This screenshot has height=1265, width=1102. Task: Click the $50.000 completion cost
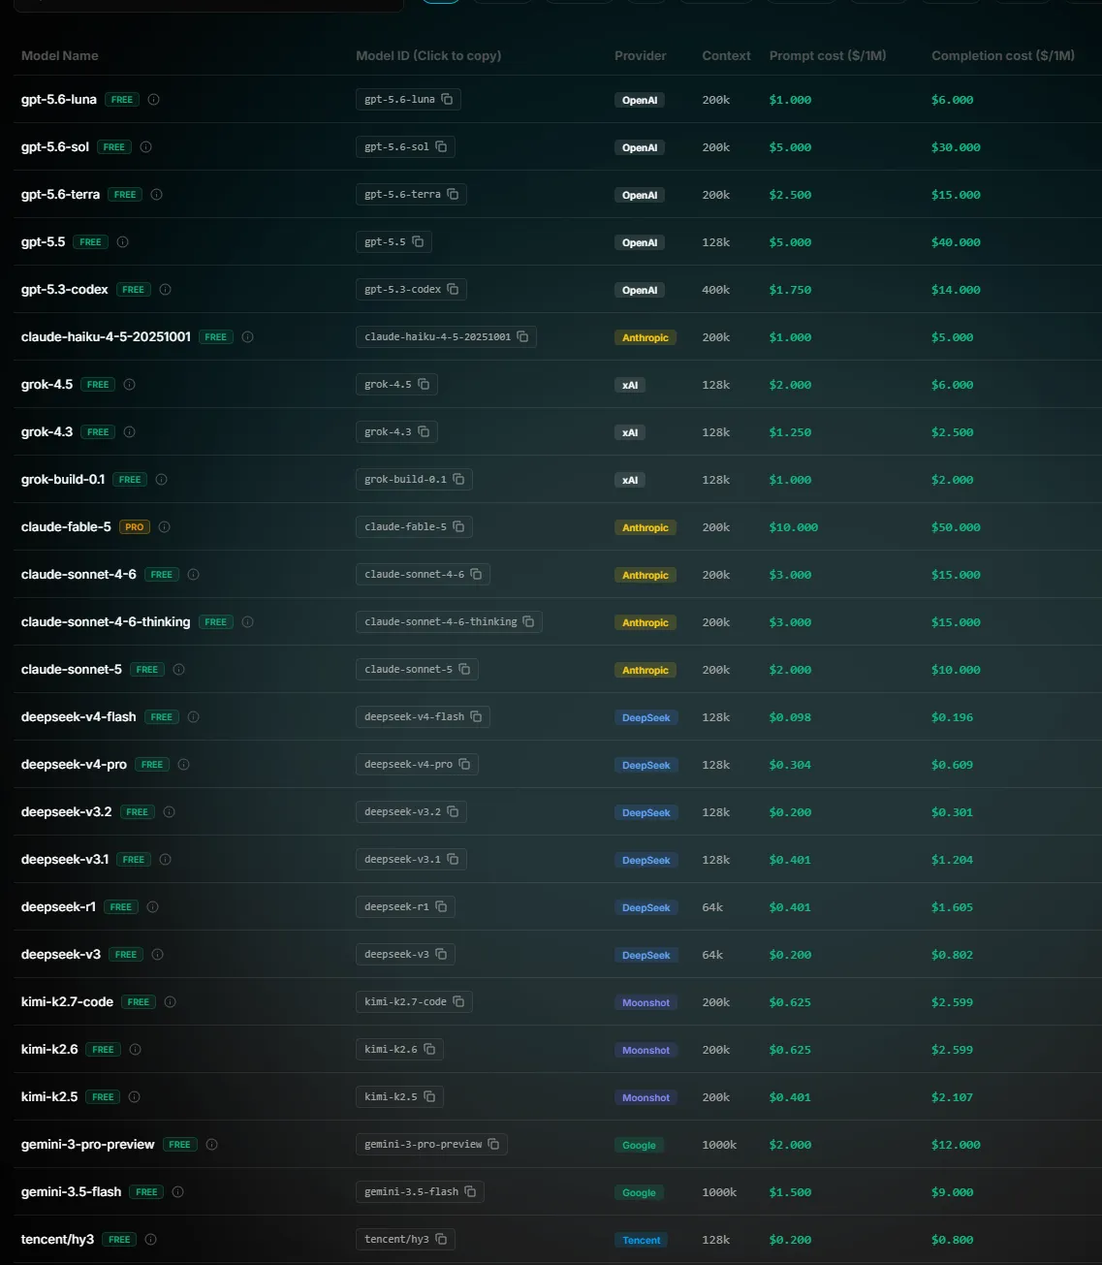pos(956,527)
